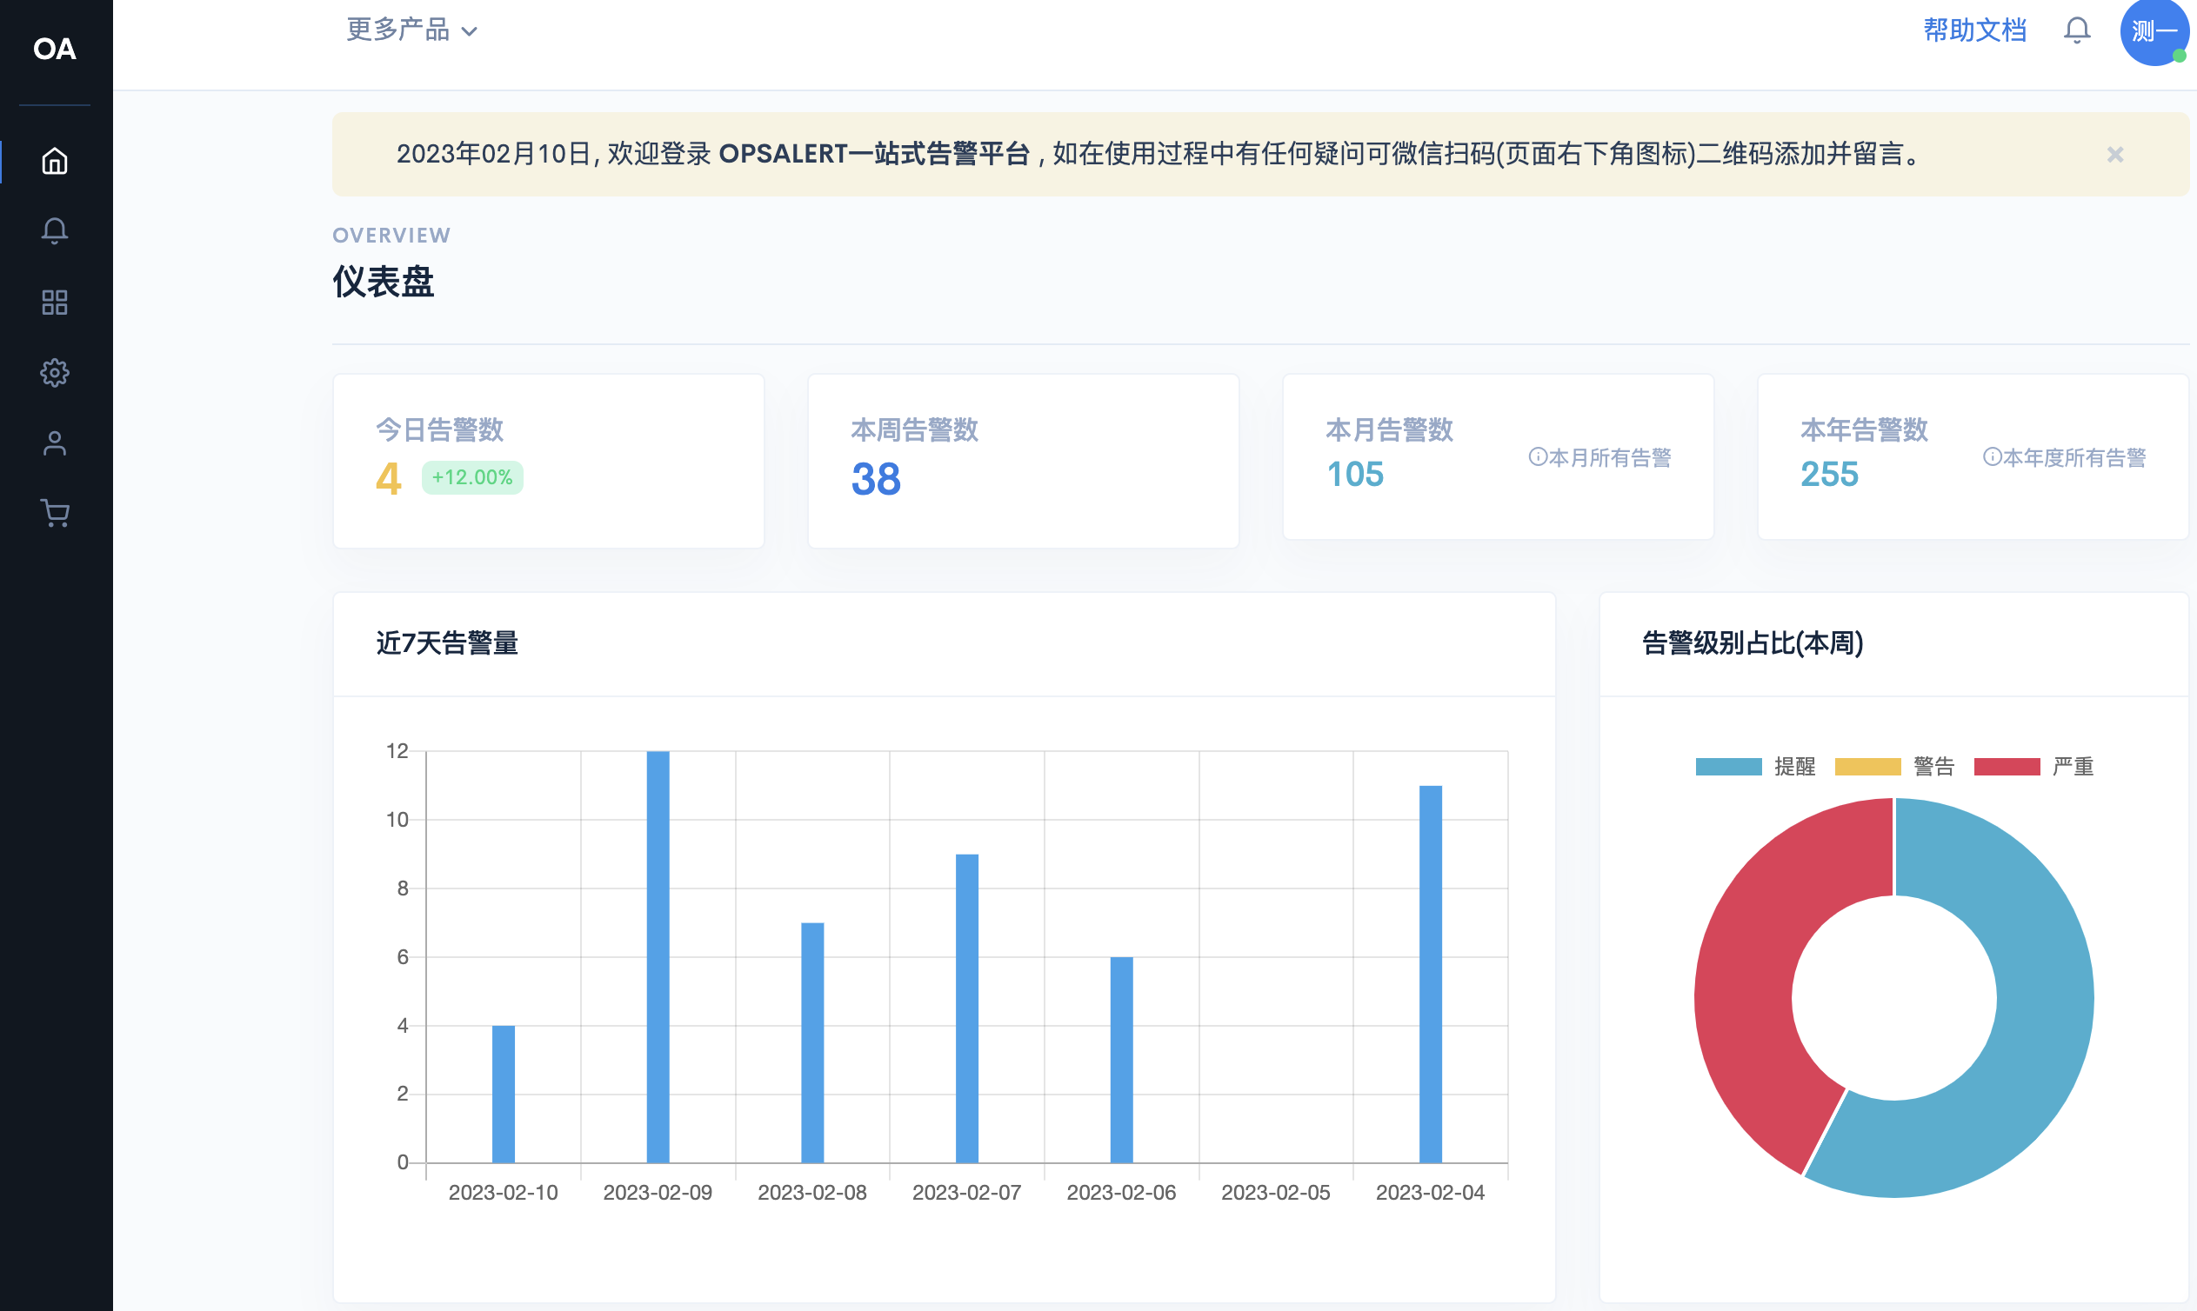The image size is (2197, 1311).
Task: Click the info icon beside 本年度所有告警
Action: [1992, 456]
